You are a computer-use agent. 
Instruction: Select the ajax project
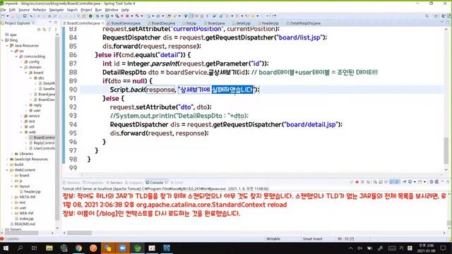click(x=11, y=35)
